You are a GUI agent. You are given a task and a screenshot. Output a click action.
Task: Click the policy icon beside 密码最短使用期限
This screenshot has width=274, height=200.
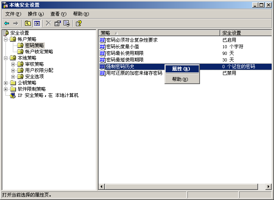coord(103,60)
